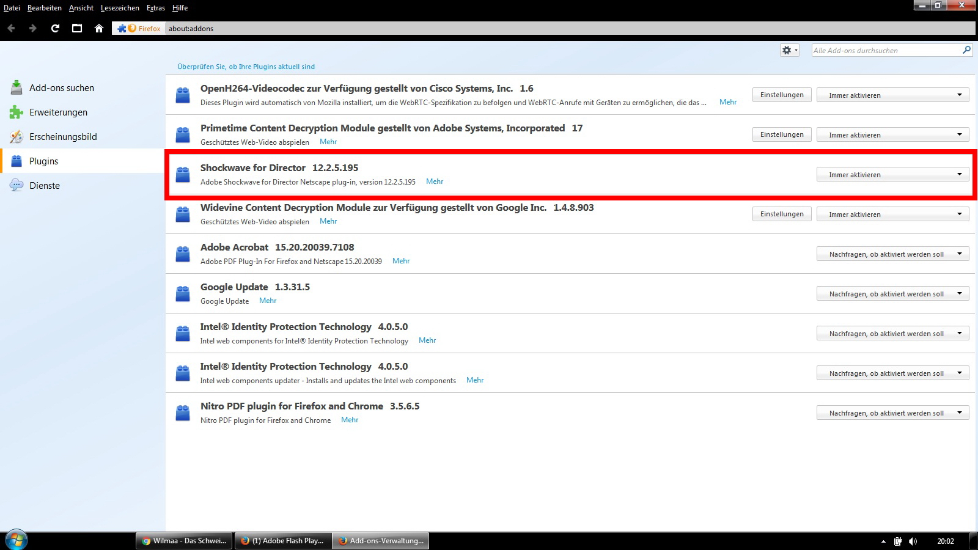Open the Windows Start button
The image size is (978, 550).
coord(16,540)
